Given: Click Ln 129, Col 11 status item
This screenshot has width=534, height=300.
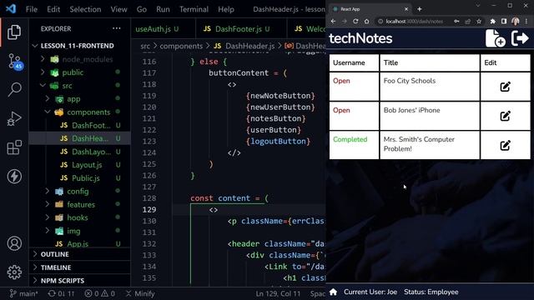Looking at the screenshot, I should click(x=278, y=293).
